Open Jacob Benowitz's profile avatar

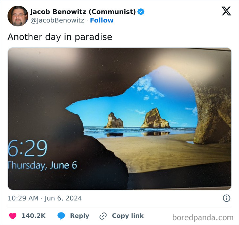pyautogui.click(x=18, y=16)
